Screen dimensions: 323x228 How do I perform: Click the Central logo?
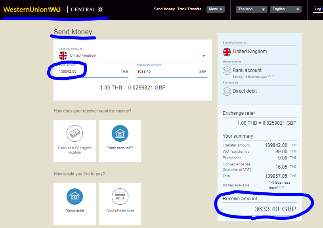(x=87, y=9)
